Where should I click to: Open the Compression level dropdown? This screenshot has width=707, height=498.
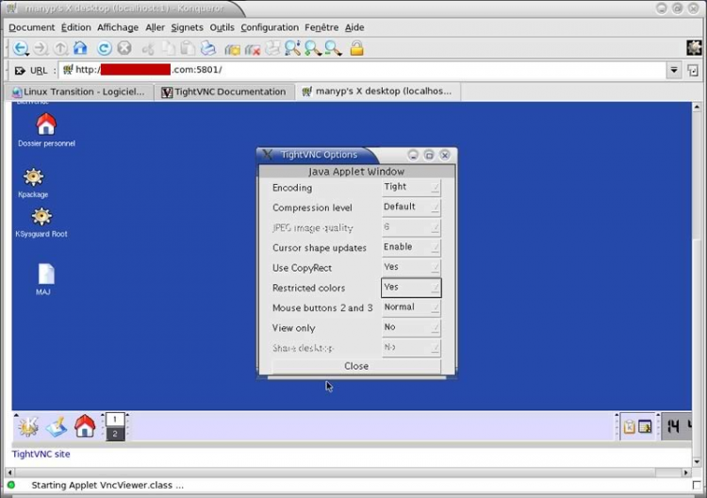coord(411,207)
